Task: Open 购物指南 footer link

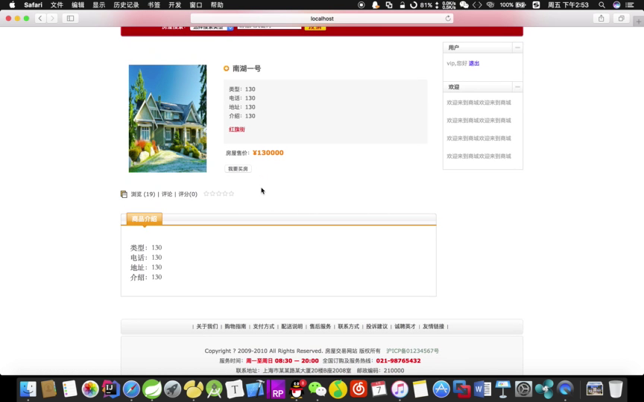Action: [236, 327]
